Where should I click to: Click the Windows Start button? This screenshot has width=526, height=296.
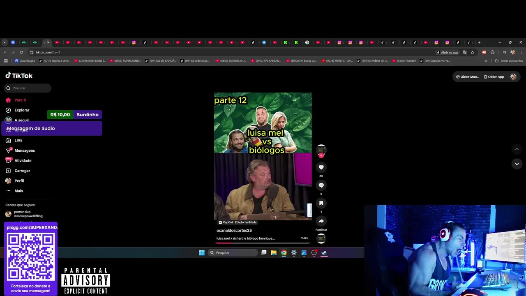[x=202, y=252]
